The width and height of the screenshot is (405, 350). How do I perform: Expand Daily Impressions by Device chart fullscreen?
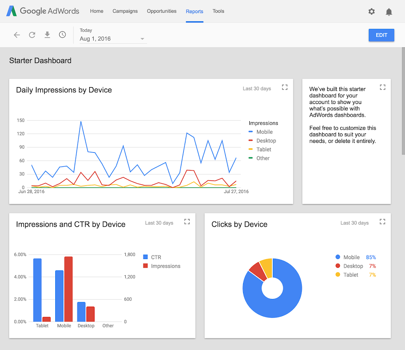point(285,87)
